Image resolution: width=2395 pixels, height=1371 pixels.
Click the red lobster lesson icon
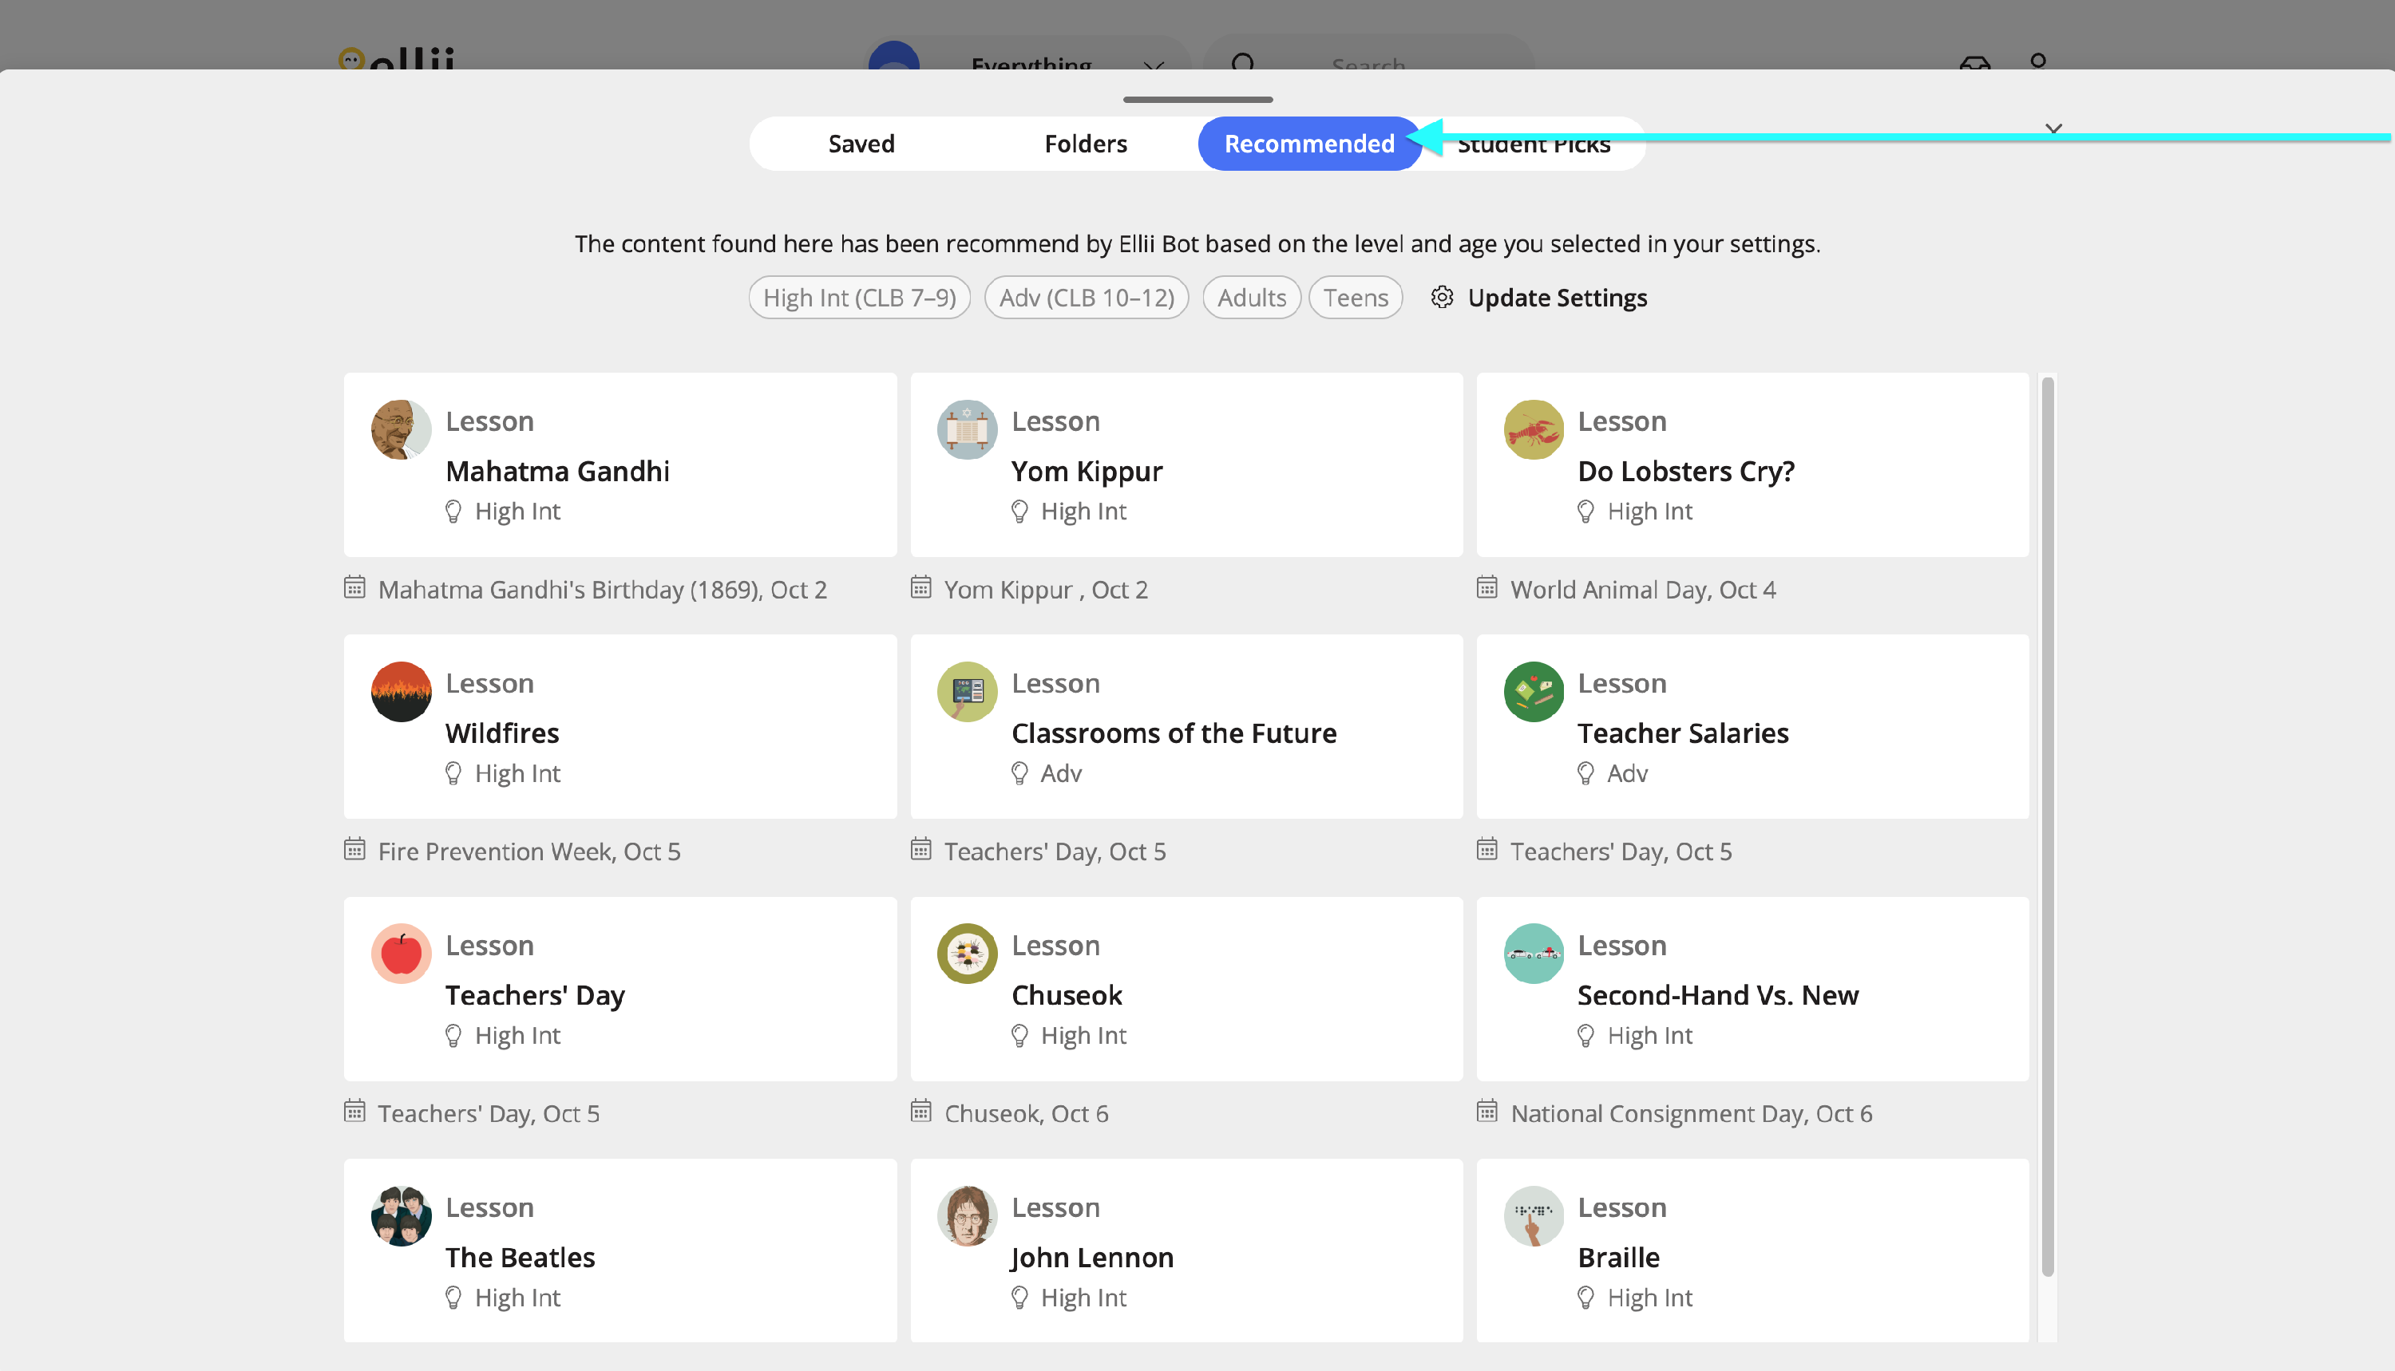[1532, 429]
